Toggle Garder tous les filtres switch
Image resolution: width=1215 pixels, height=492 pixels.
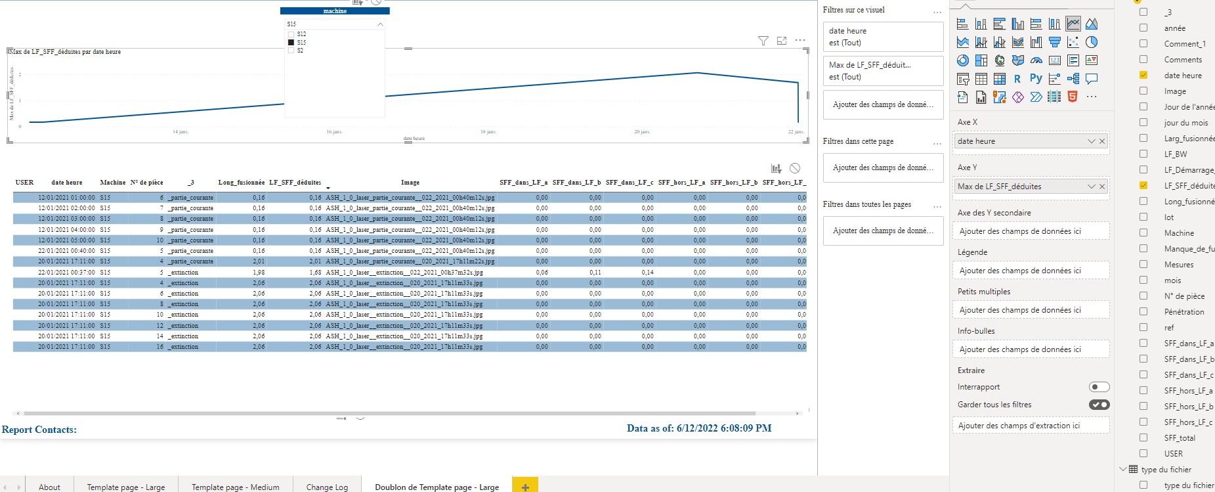[x=1099, y=405]
